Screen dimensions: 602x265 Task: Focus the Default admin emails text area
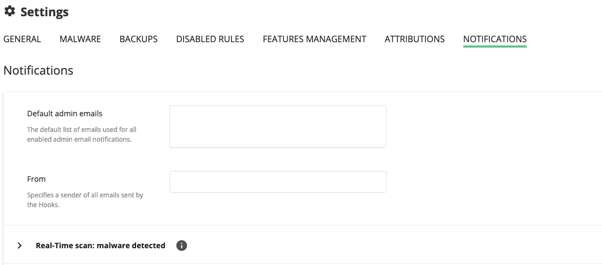click(277, 127)
